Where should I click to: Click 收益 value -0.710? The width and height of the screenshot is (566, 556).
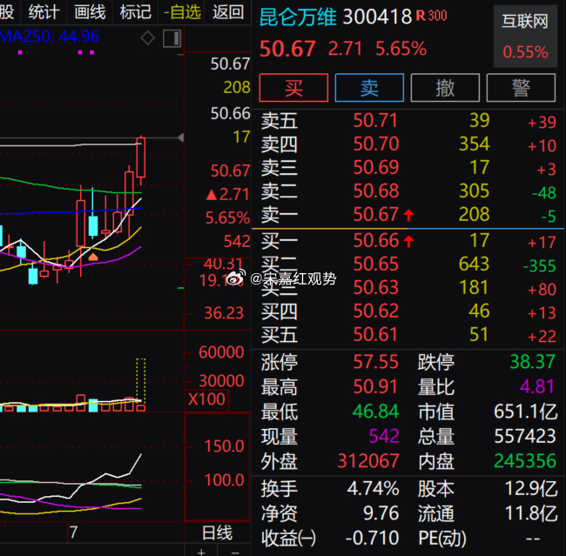(372, 539)
